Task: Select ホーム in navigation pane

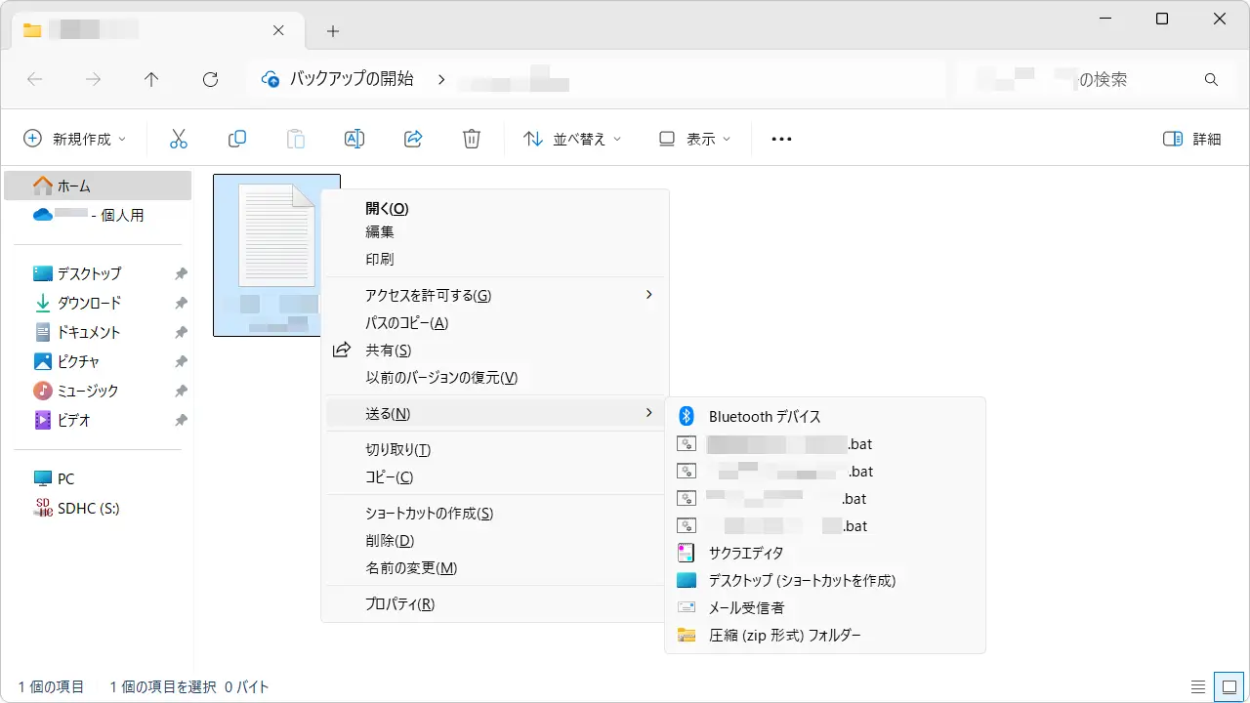Action: (98, 186)
